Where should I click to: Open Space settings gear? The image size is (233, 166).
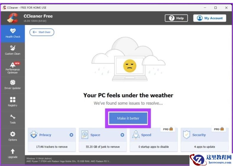click(122, 135)
